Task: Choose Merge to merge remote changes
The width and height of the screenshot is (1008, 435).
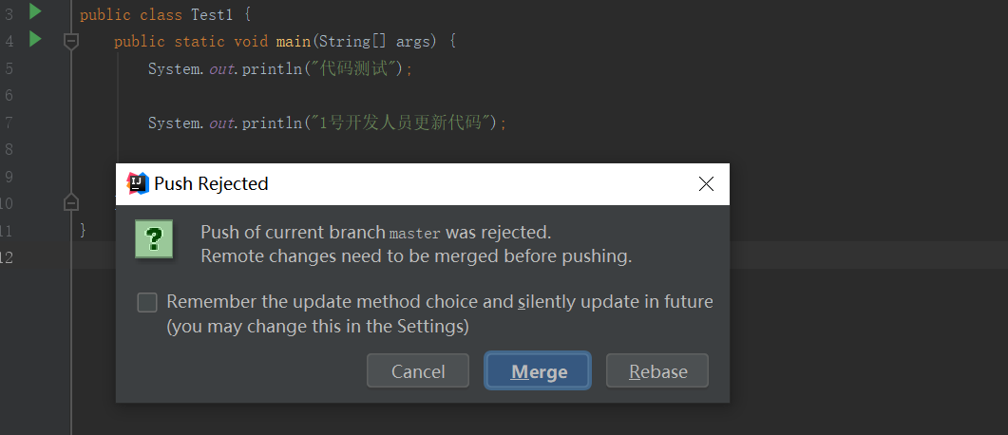Action: [x=539, y=371]
